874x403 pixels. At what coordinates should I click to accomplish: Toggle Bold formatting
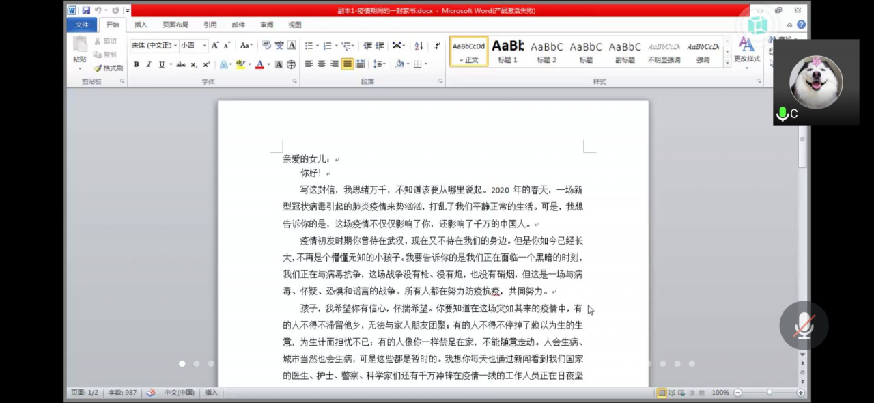click(136, 64)
